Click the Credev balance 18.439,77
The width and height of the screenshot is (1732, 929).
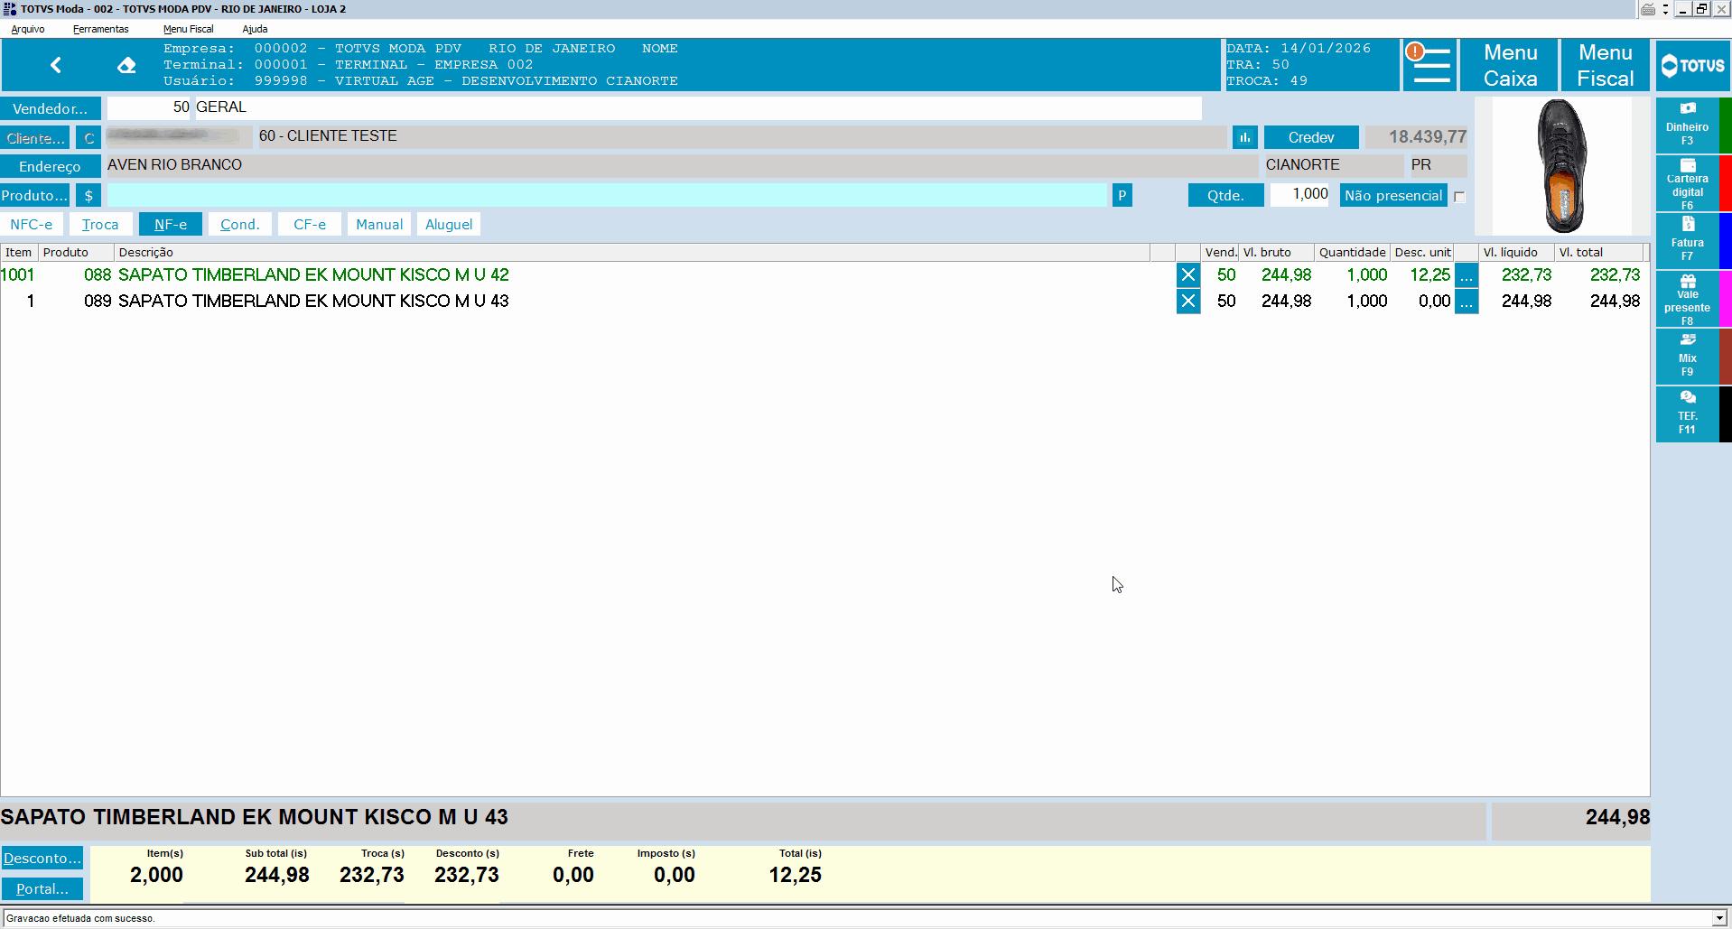1416,137
